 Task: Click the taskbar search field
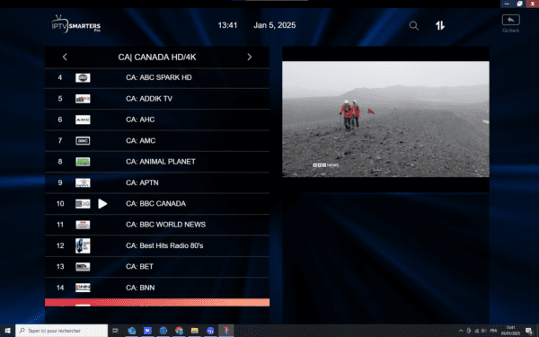61,331
